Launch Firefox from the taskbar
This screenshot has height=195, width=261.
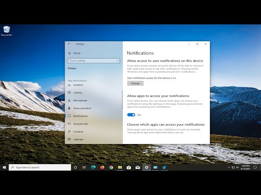pyautogui.click(x=102, y=167)
